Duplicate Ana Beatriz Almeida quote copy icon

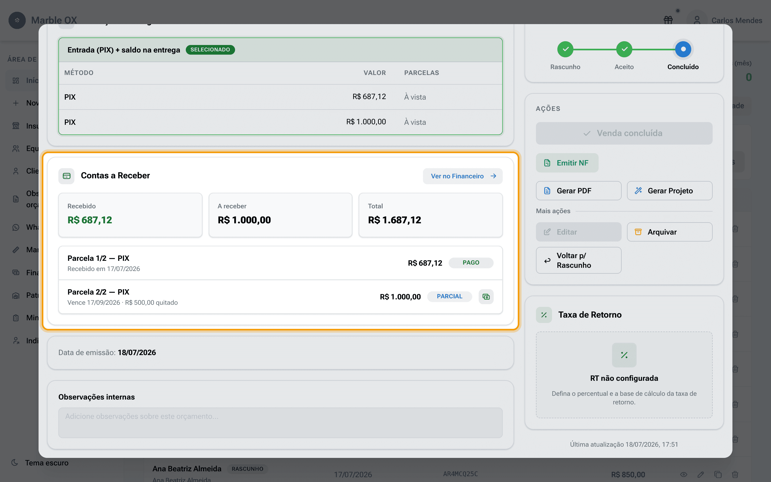(x=718, y=474)
